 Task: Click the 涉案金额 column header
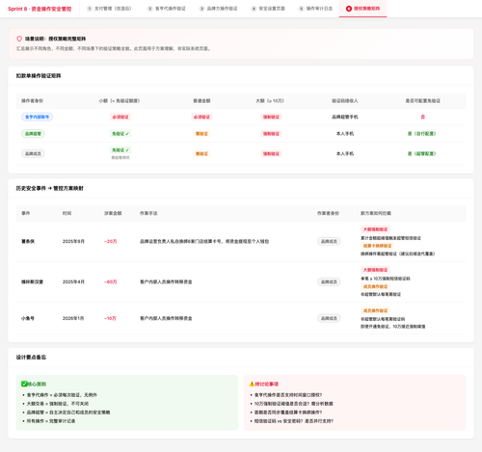(113, 213)
